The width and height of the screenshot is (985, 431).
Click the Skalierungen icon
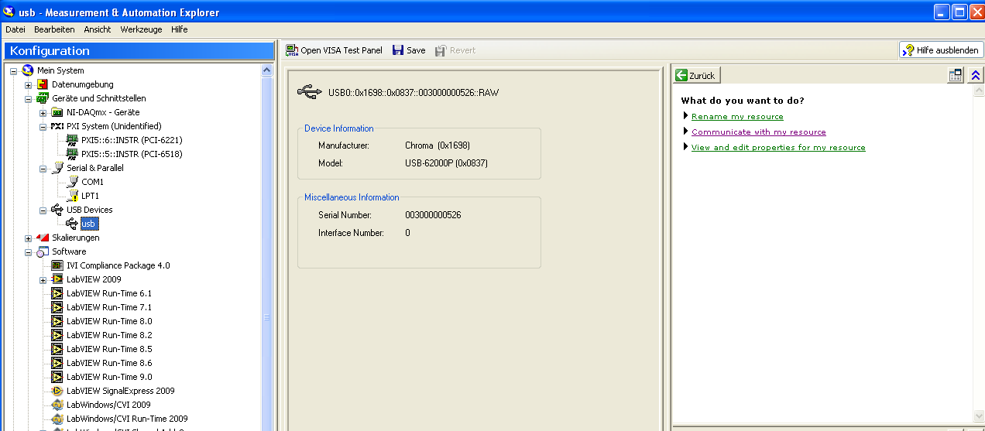point(43,238)
